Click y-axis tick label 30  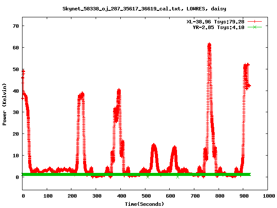pos(16,112)
